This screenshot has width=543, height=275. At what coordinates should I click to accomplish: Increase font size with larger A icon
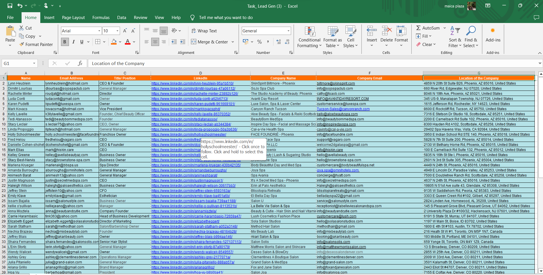[125, 31]
